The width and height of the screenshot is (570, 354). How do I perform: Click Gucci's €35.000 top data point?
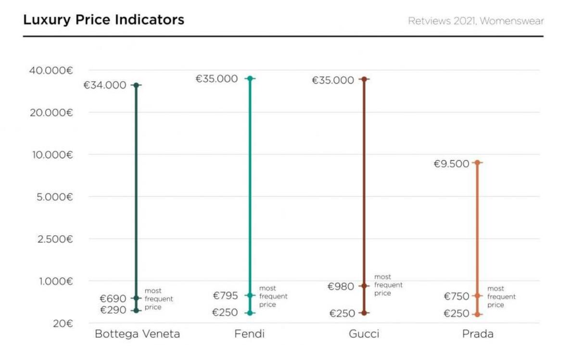tap(364, 79)
